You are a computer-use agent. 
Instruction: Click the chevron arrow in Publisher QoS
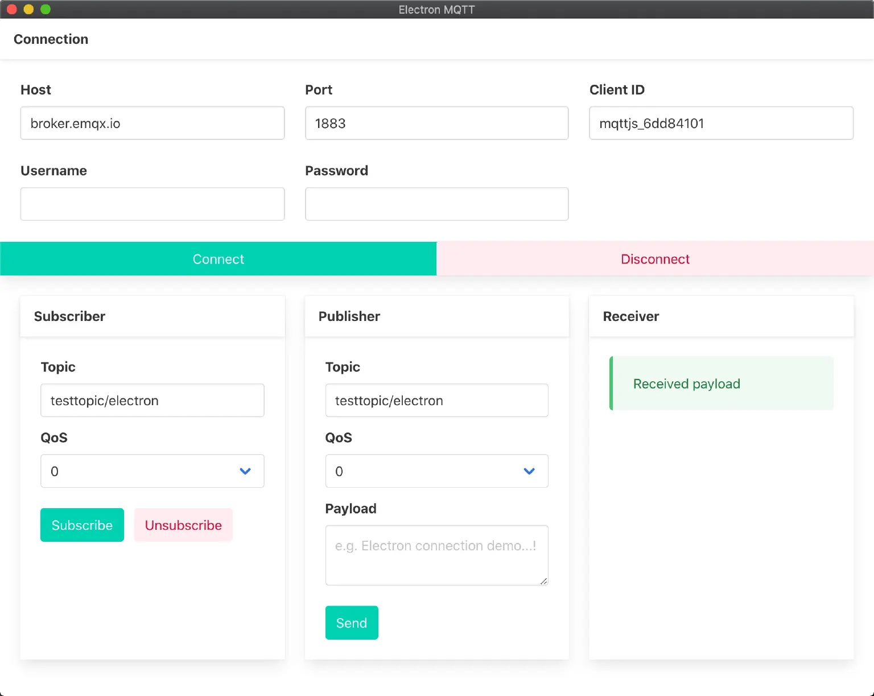click(529, 471)
